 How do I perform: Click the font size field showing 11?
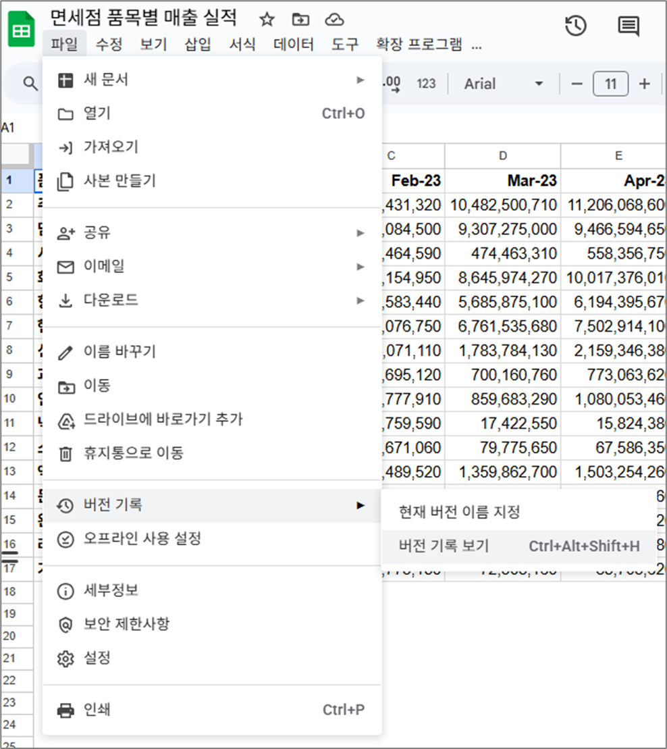point(611,84)
